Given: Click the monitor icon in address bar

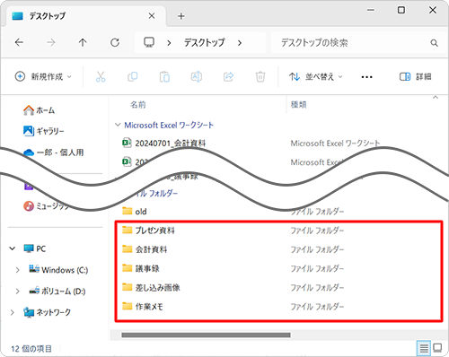Looking at the screenshot, I should [149, 42].
